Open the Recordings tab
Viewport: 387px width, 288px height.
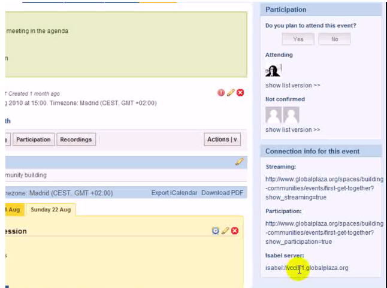(76, 140)
